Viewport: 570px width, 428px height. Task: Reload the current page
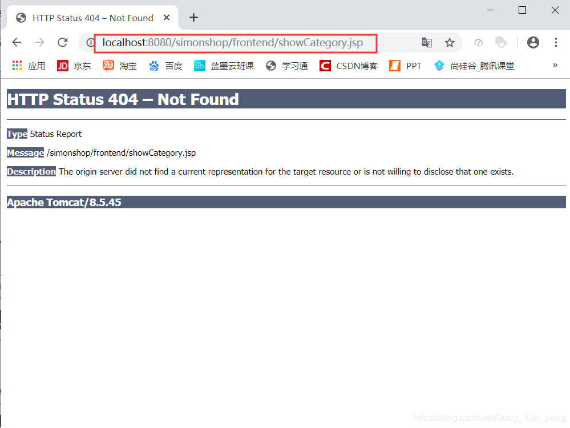63,43
